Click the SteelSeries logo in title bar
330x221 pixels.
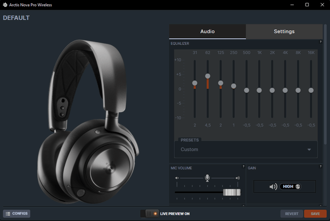point(5,5)
